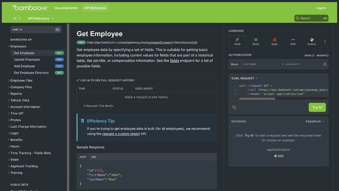339x191 pixels.
Task: Open the v1 version dropdown
Action: (17, 18)
